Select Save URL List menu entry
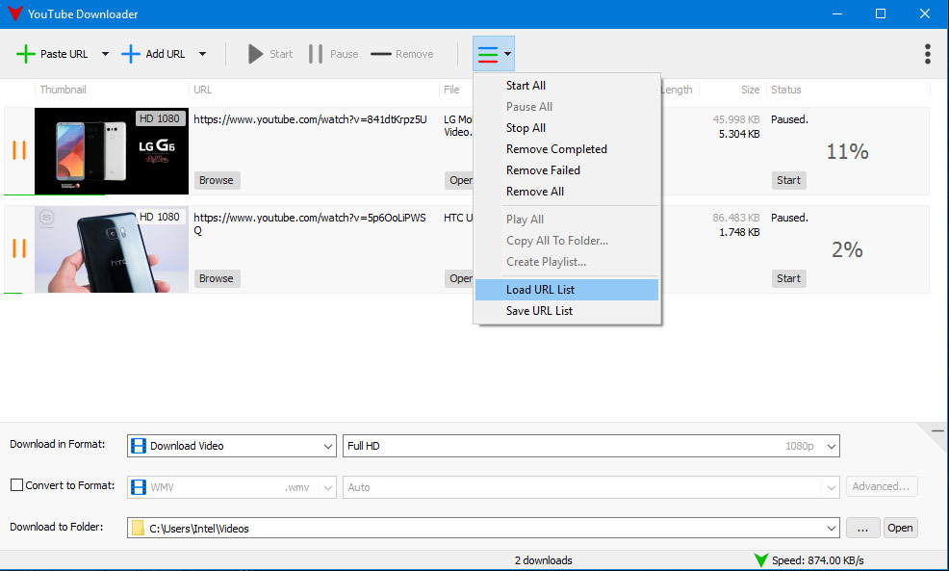Screen dimensions: 949x571 [x=539, y=311]
